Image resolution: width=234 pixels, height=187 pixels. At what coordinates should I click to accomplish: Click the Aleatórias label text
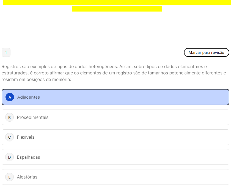(27, 177)
